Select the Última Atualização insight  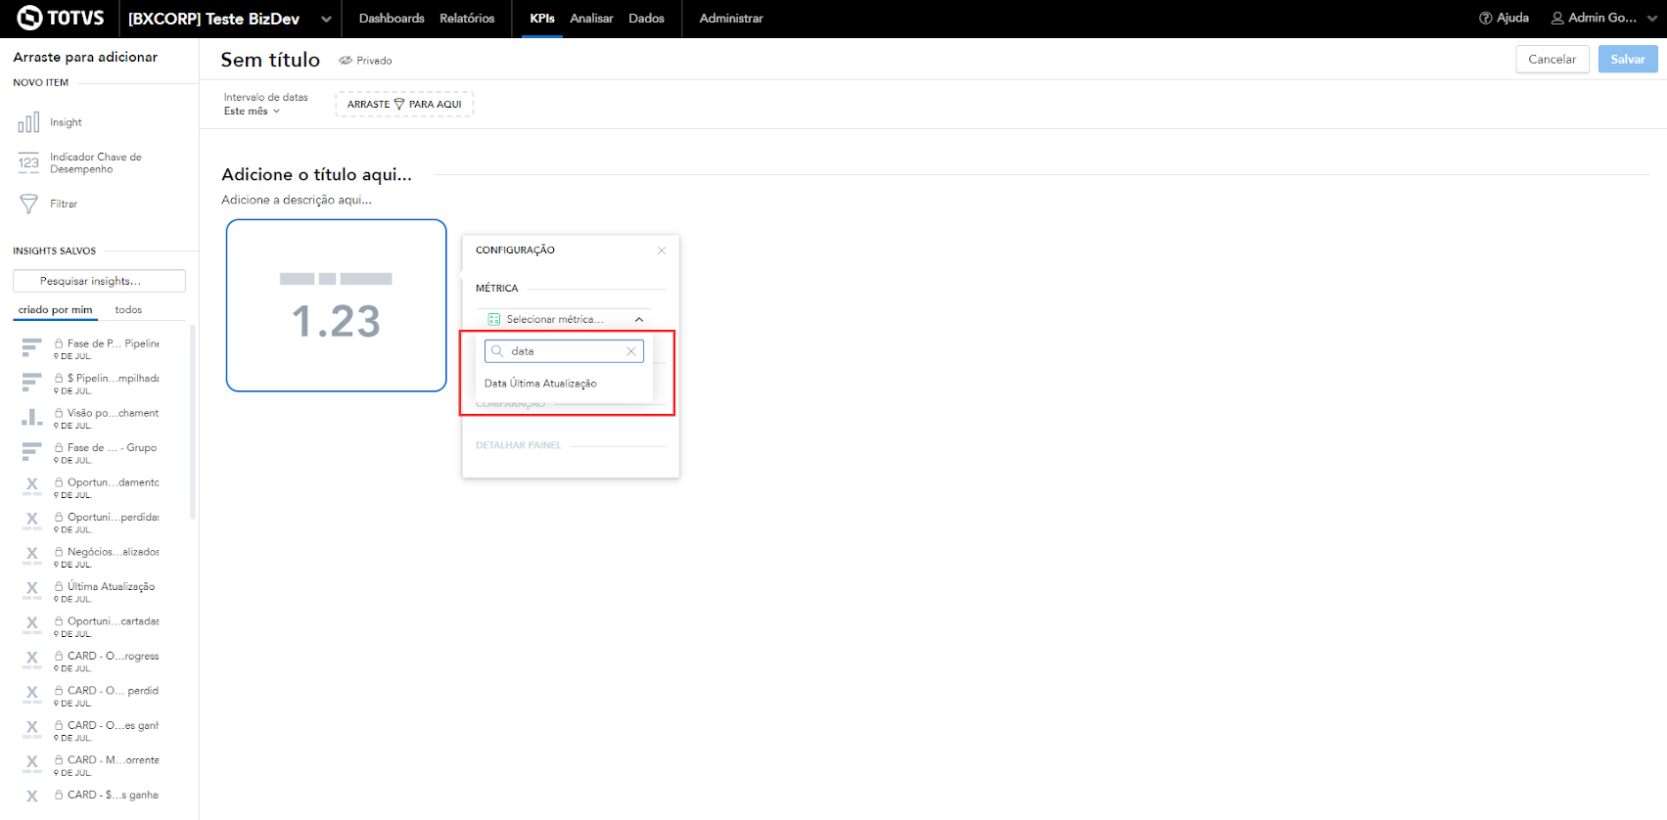tap(90, 592)
